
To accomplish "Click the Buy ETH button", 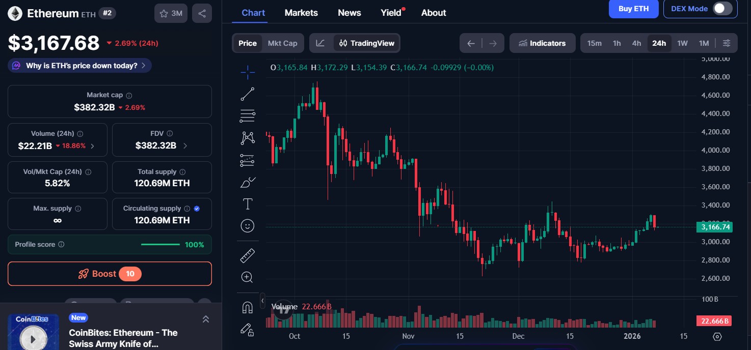I will point(633,9).
